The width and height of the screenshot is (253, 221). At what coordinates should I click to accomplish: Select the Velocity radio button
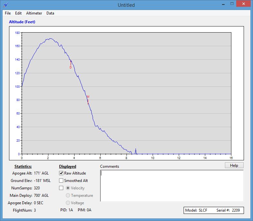[x=68, y=188]
